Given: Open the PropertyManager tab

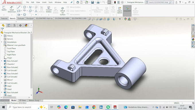Looking at the screenshot, I should point(9,25).
